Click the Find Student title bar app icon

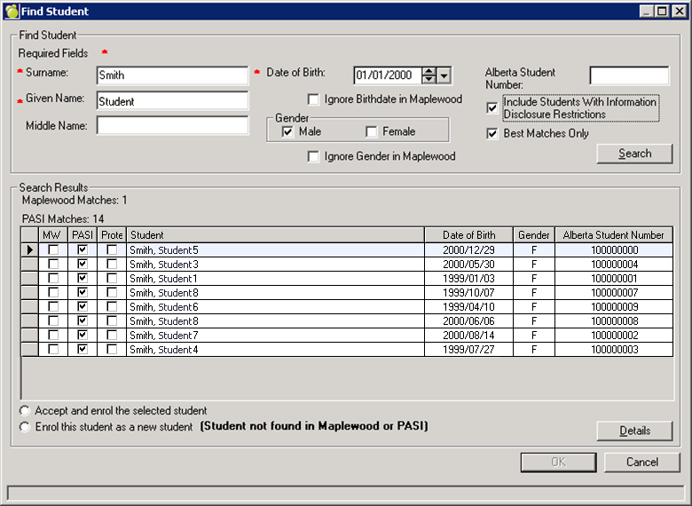point(12,12)
